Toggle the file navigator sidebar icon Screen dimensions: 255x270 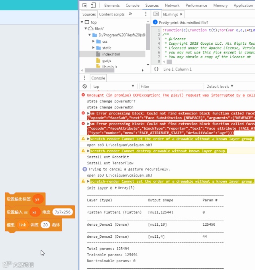tap(156, 14)
